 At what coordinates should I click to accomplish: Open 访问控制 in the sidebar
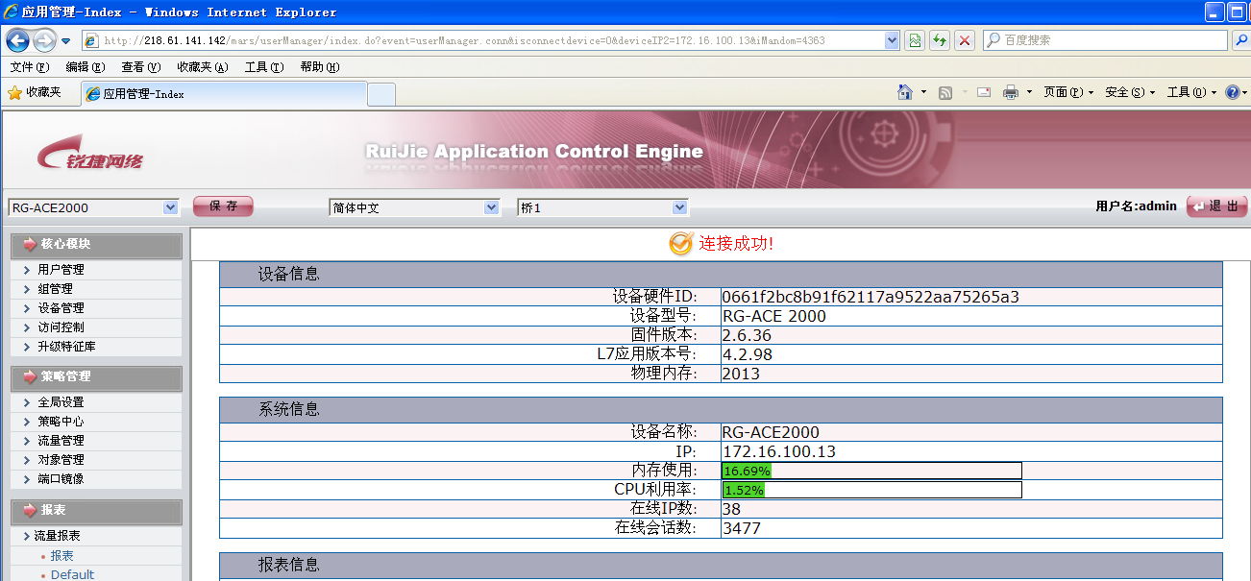tap(61, 327)
